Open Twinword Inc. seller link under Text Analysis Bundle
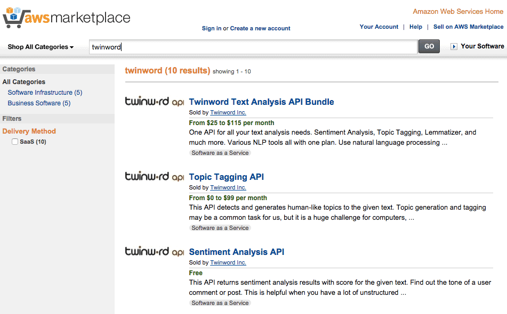This screenshot has width=507, height=314. [x=228, y=112]
